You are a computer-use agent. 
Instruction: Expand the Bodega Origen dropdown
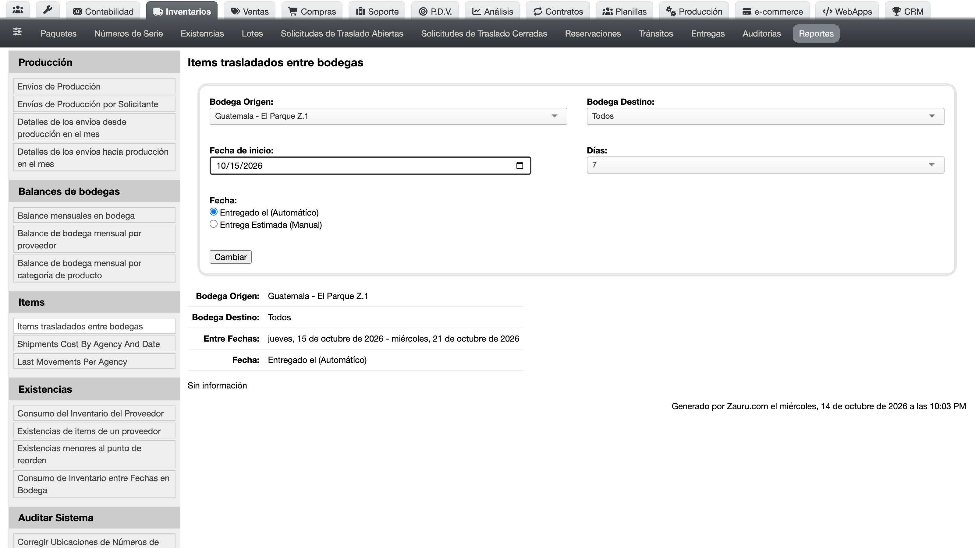(388, 116)
